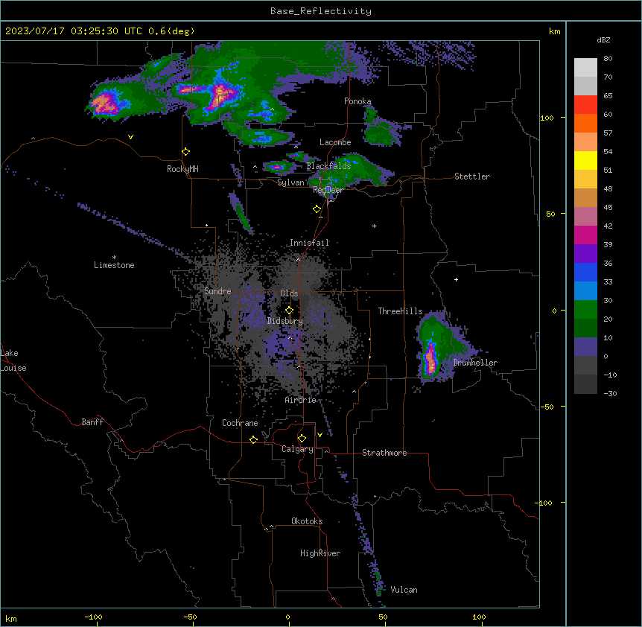This screenshot has width=642, height=627.
Task: Click the Sundre label
Action: [217, 291]
